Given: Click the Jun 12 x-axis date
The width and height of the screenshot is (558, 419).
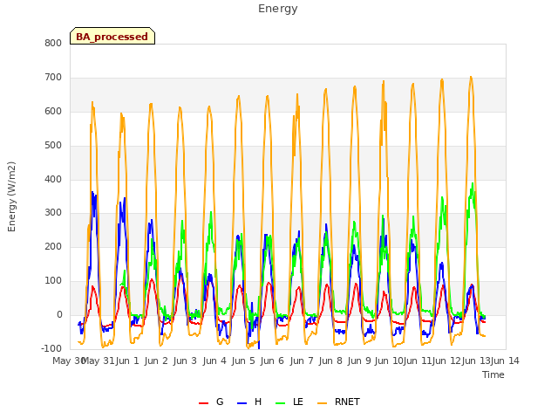Looking at the screenshot, I should pyautogui.click(x=446, y=361).
